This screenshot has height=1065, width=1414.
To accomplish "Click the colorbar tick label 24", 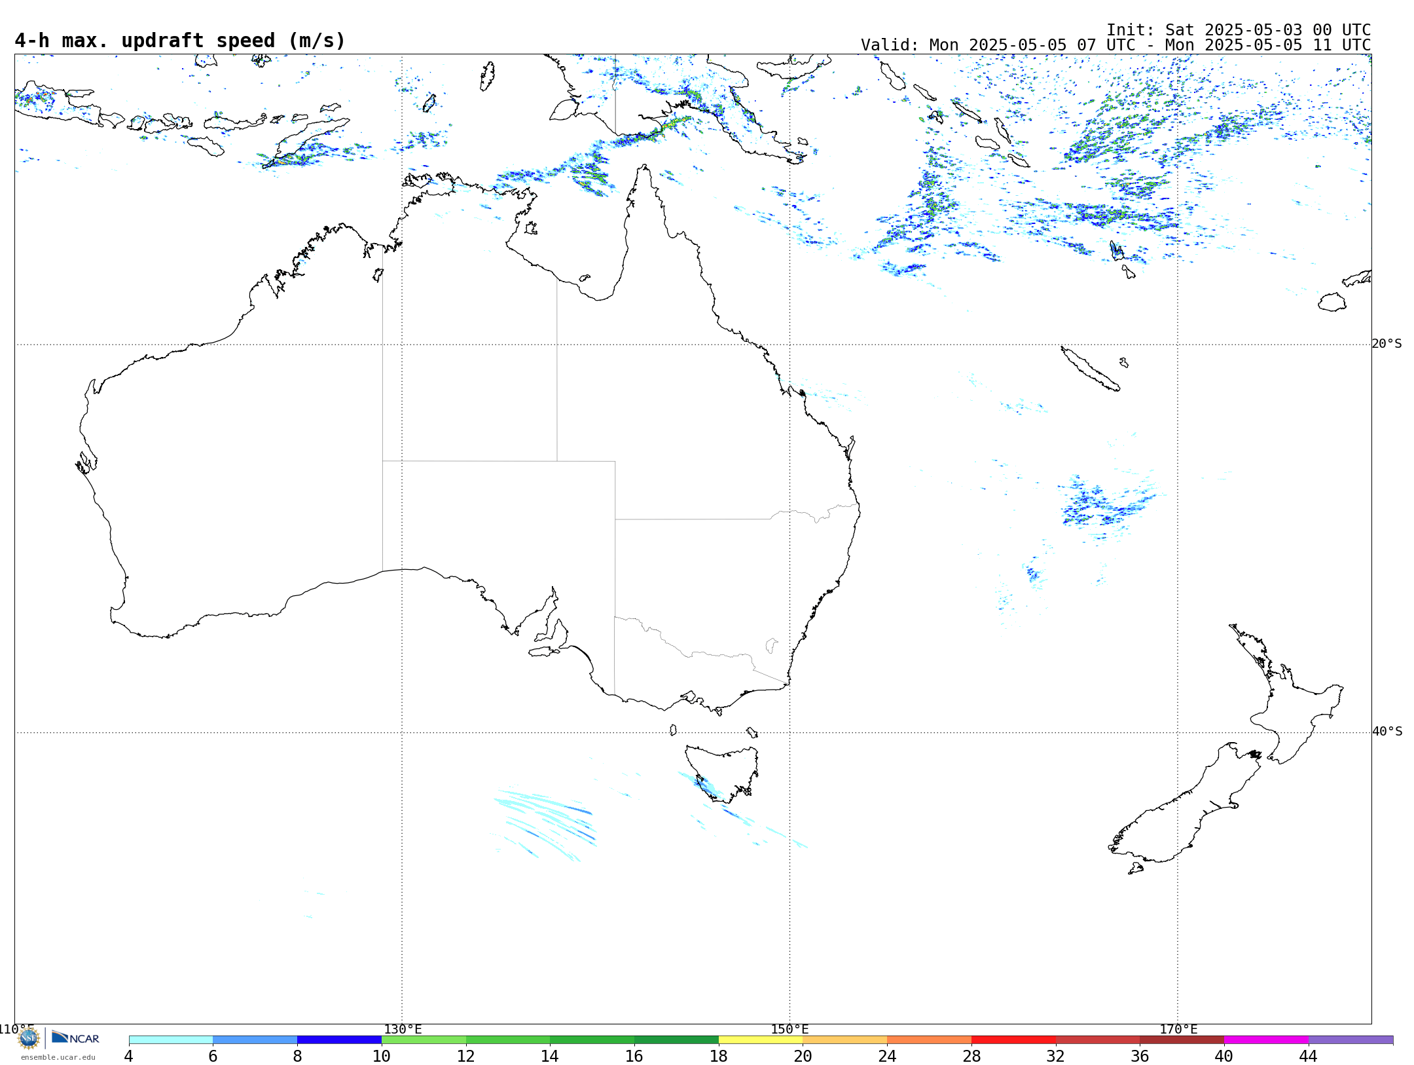I will click(x=887, y=1056).
